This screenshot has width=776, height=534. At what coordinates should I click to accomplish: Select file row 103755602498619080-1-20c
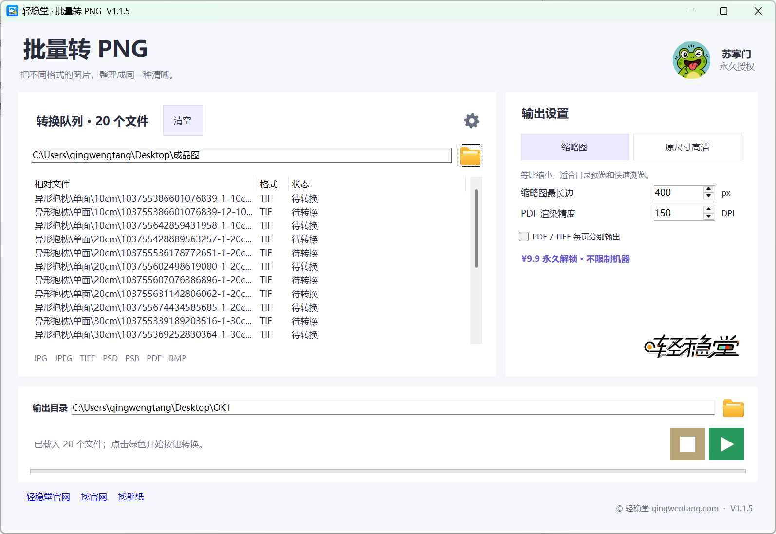coord(249,267)
